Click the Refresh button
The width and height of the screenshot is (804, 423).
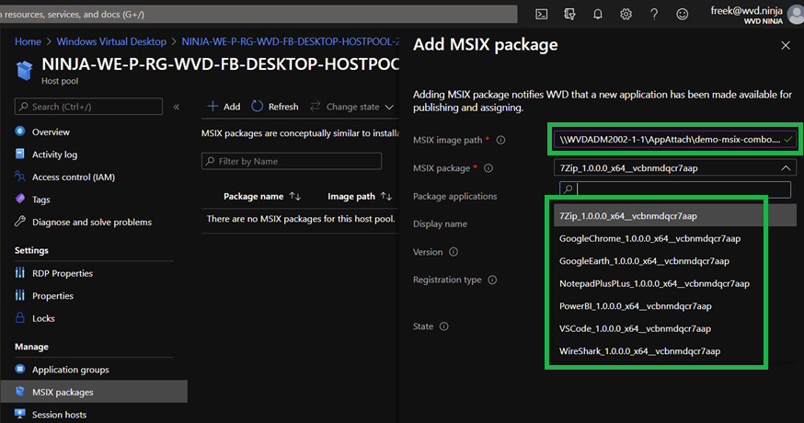click(275, 107)
